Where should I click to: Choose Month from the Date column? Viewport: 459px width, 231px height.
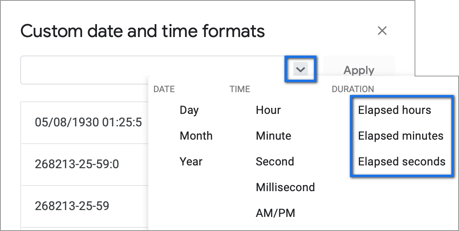(196, 136)
